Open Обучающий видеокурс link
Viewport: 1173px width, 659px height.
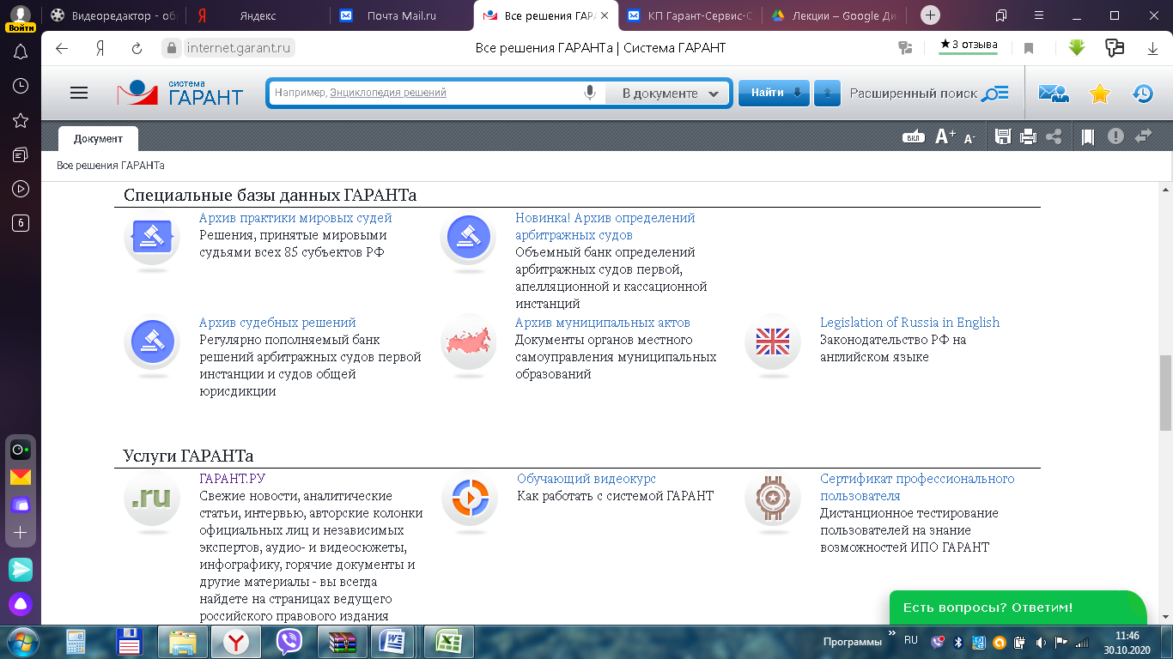(x=586, y=479)
